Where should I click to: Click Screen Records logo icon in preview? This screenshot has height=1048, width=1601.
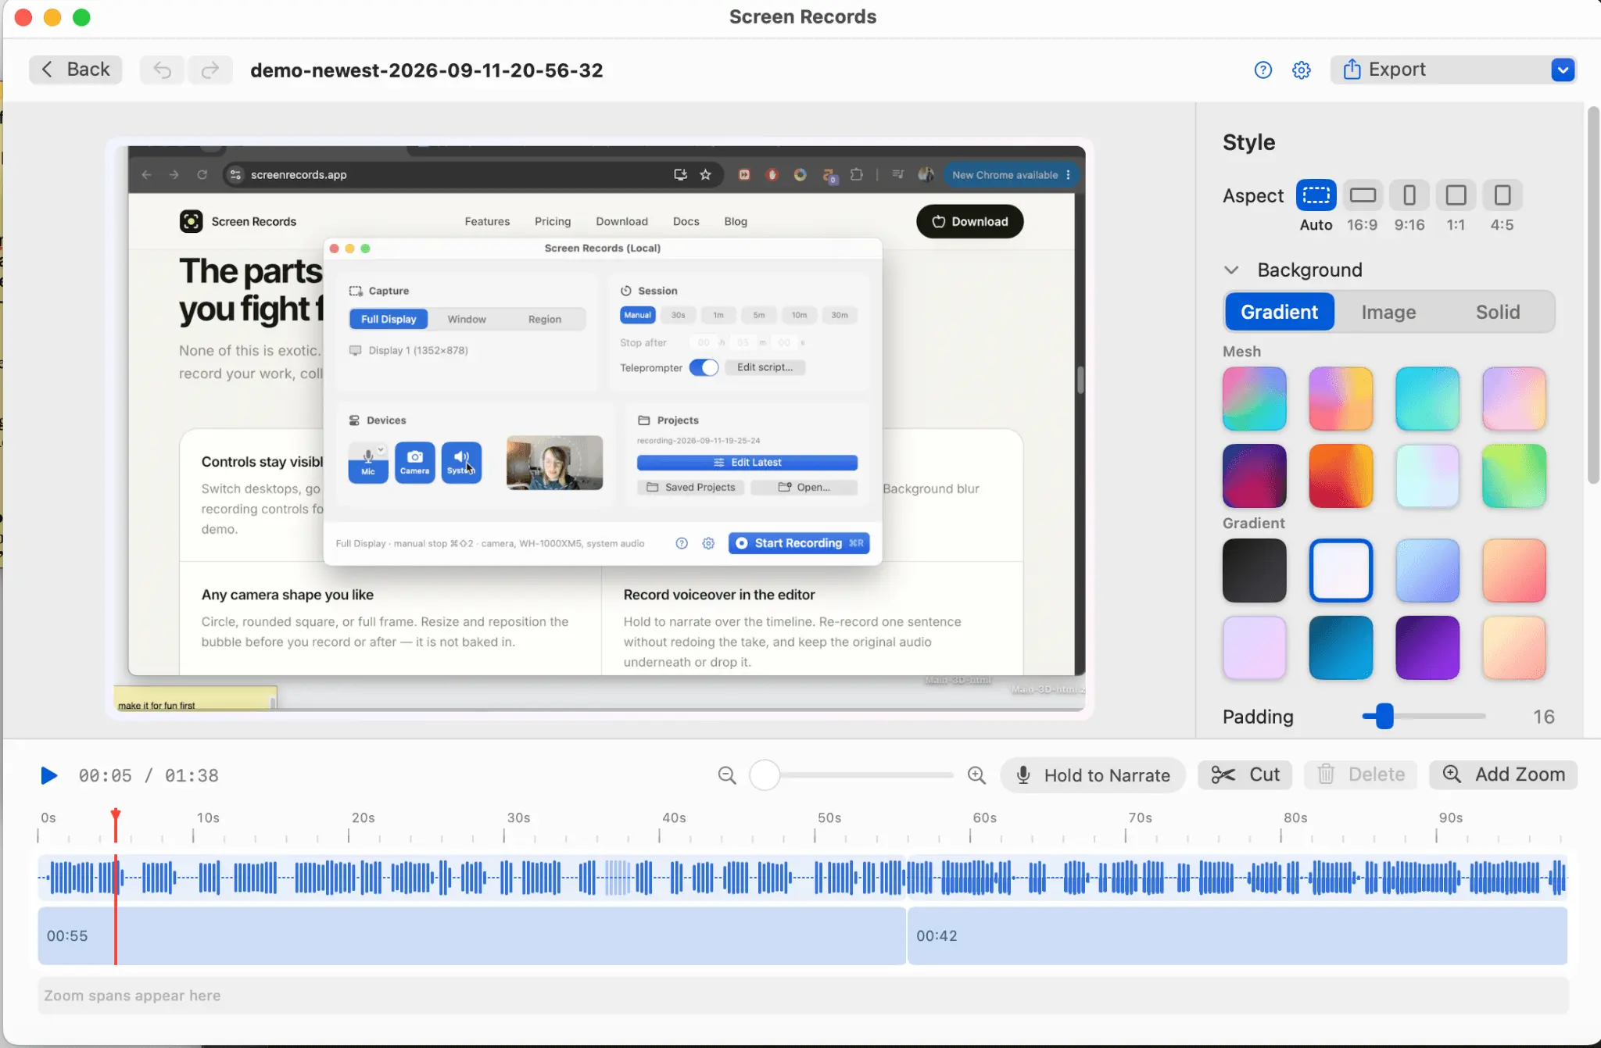pos(191,221)
